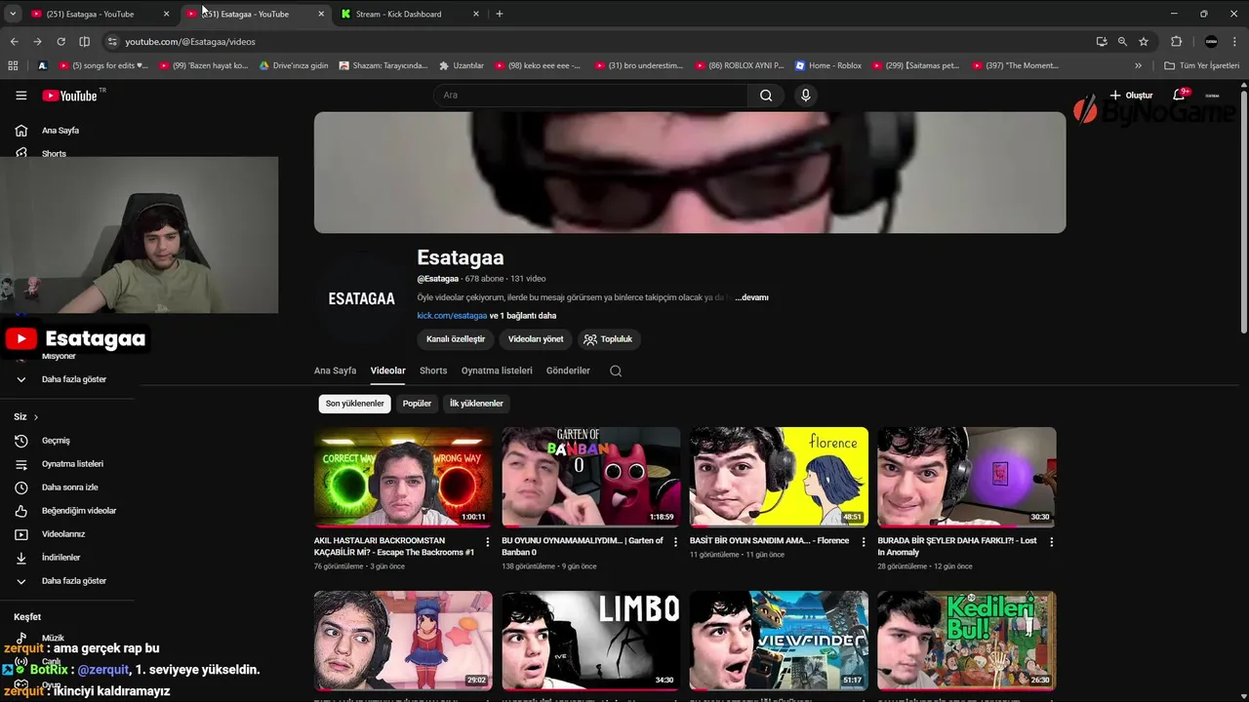Open options menu for Escape The Backrooms video

[488, 542]
